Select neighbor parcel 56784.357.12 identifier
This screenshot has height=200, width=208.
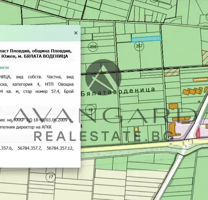click(x=60, y=148)
